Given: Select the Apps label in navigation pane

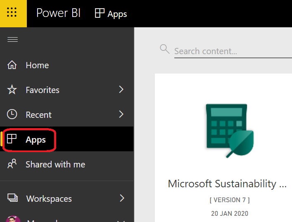Looking at the screenshot, I should [x=36, y=140].
